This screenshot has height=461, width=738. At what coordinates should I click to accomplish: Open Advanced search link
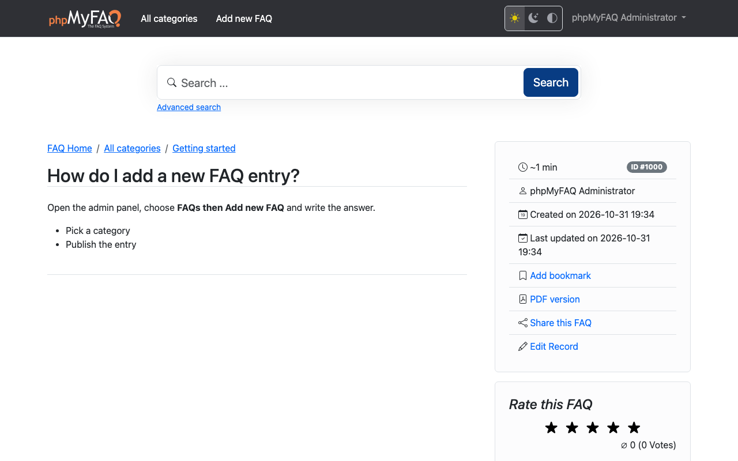point(189,107)
